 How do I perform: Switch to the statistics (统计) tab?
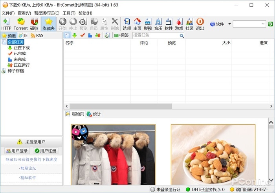click(94, 114)
